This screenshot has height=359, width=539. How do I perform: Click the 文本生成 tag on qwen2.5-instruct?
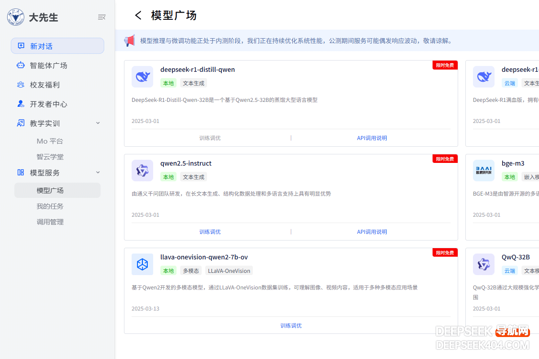click(194, 177)
